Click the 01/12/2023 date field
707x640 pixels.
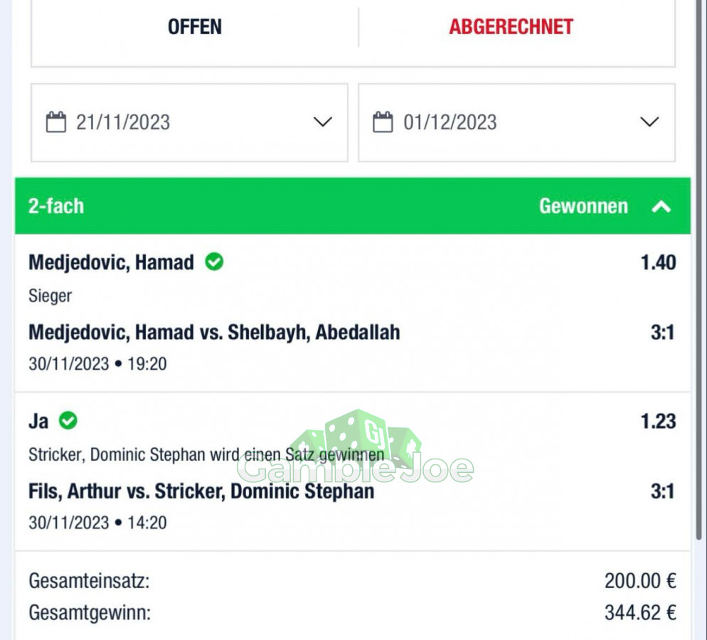pyautogui.click(x=516, y=122)
